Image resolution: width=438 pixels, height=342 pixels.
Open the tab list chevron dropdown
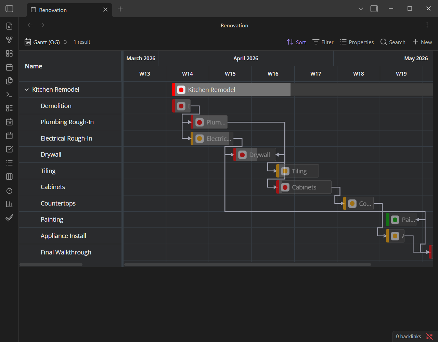(x=361, y=9)
